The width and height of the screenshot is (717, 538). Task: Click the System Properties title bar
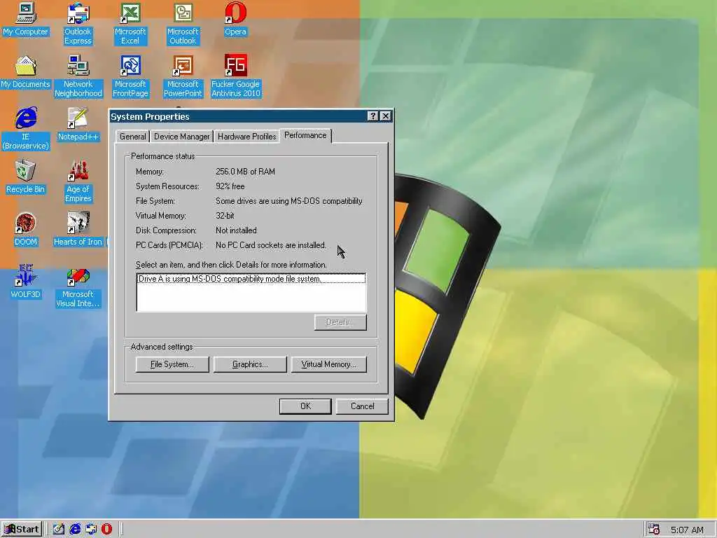tap(238, 116)
